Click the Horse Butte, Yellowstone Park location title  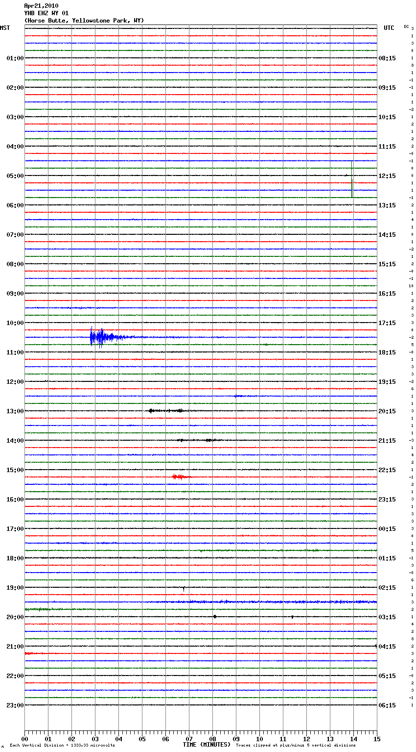point(84,21)
